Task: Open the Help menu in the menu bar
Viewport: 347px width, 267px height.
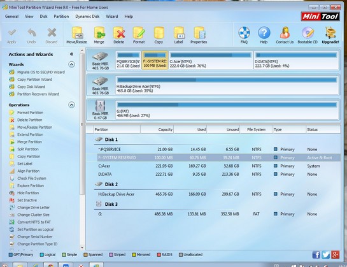Action: point(129,17)
